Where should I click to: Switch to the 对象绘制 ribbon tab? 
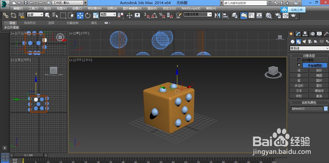pyautogui.click(x=72, y=23)
